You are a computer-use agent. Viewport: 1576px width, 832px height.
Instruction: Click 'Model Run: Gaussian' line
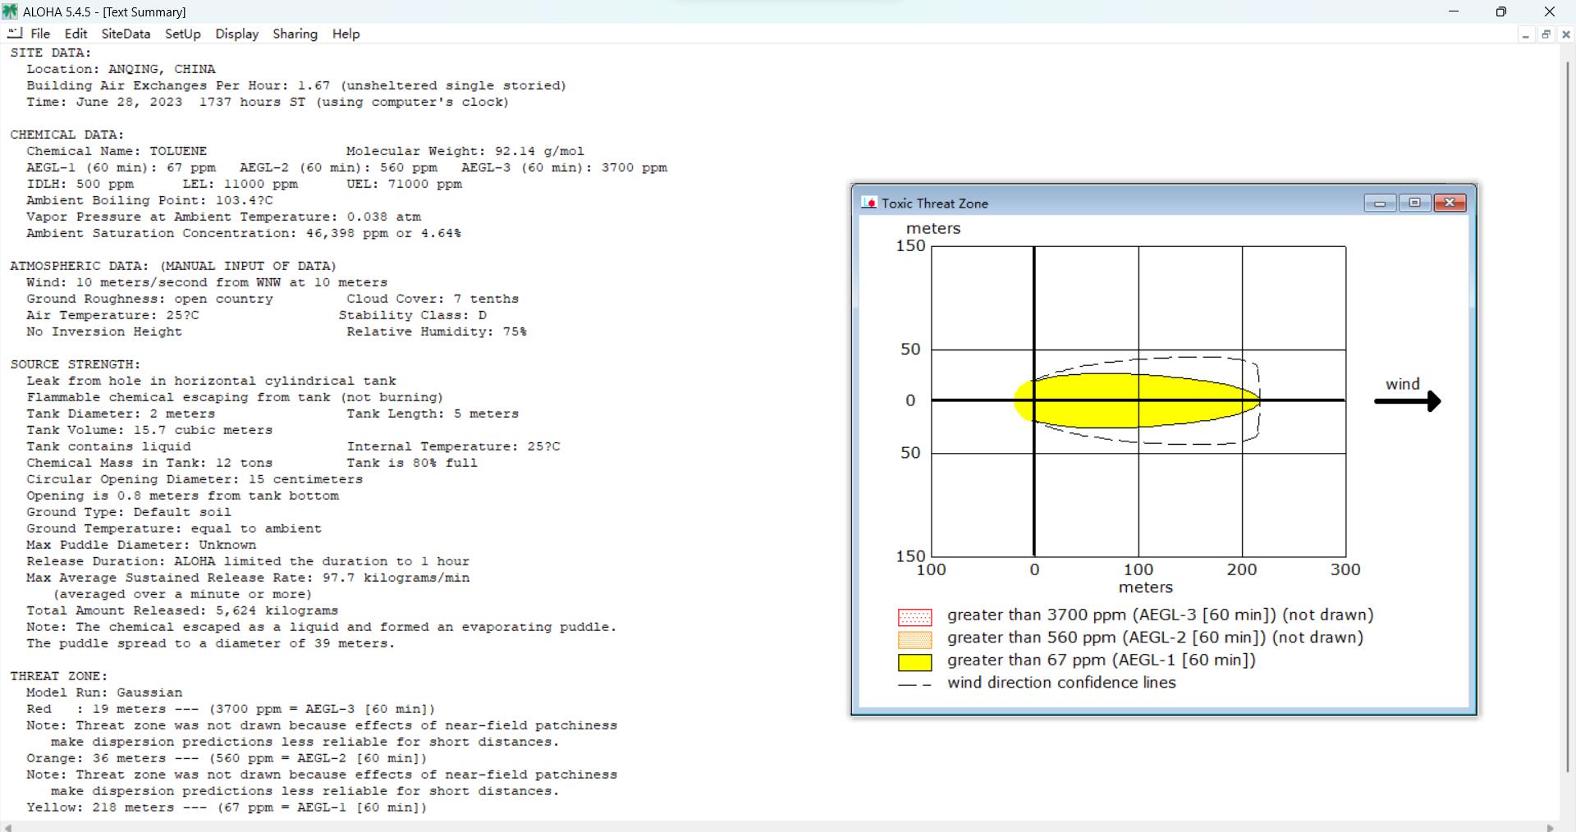104,693
